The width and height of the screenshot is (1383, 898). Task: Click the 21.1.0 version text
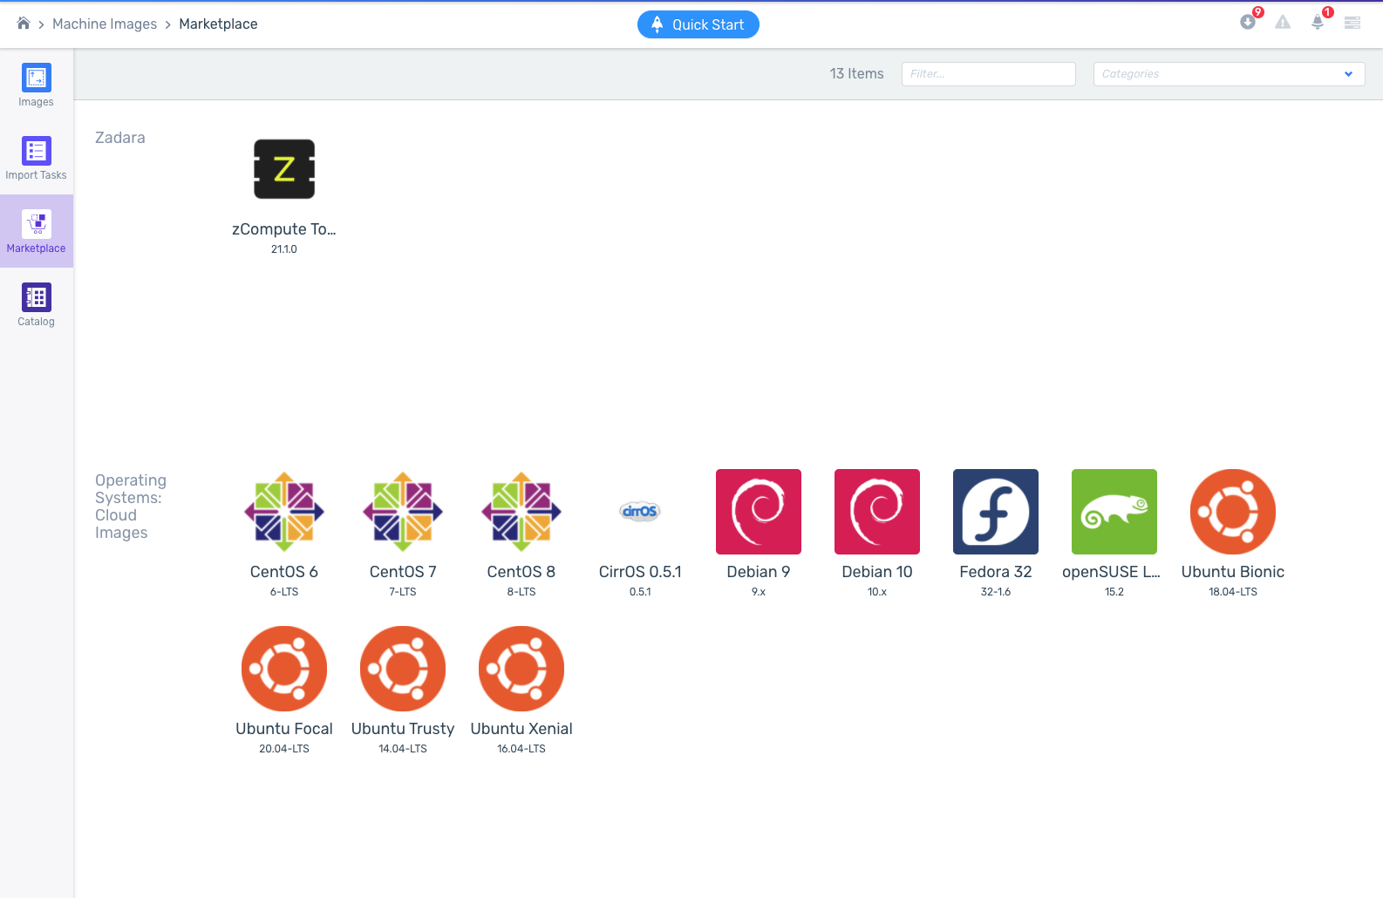coord(284,249)
